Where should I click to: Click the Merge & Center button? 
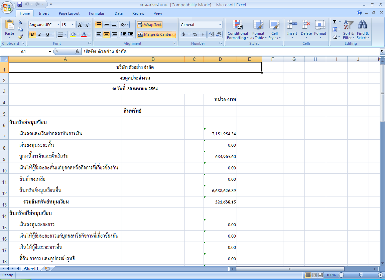(154, 34)
